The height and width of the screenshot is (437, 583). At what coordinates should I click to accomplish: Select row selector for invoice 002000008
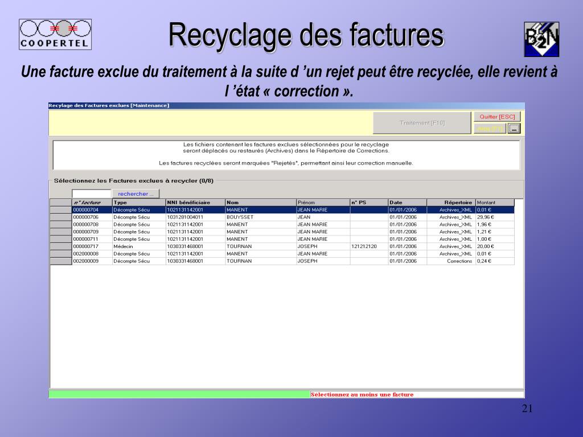click(x=60, y=254)
